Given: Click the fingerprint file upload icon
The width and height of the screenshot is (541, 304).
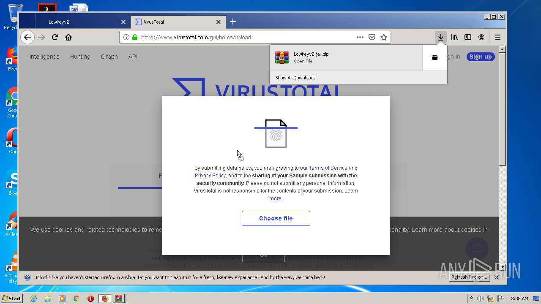Looking at the screenshot, I should pyautogui.click(x=276, y=133).
